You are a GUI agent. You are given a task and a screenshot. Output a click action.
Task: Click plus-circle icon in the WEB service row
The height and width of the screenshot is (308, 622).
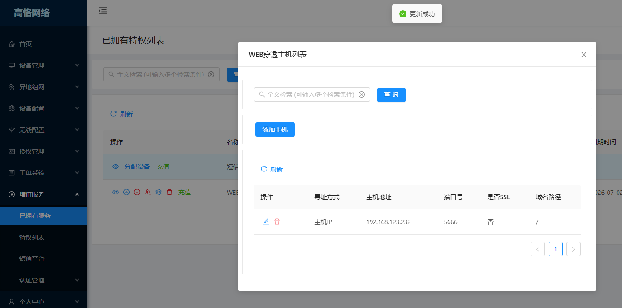pyautogui.click(x=126, y=192)
